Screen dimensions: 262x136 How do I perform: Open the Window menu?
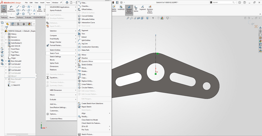[x=55, y=3]
